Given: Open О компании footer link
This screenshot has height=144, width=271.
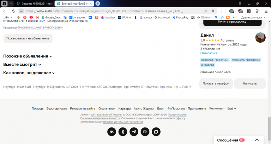Looking at the screenshot, I should coord(107,109).
